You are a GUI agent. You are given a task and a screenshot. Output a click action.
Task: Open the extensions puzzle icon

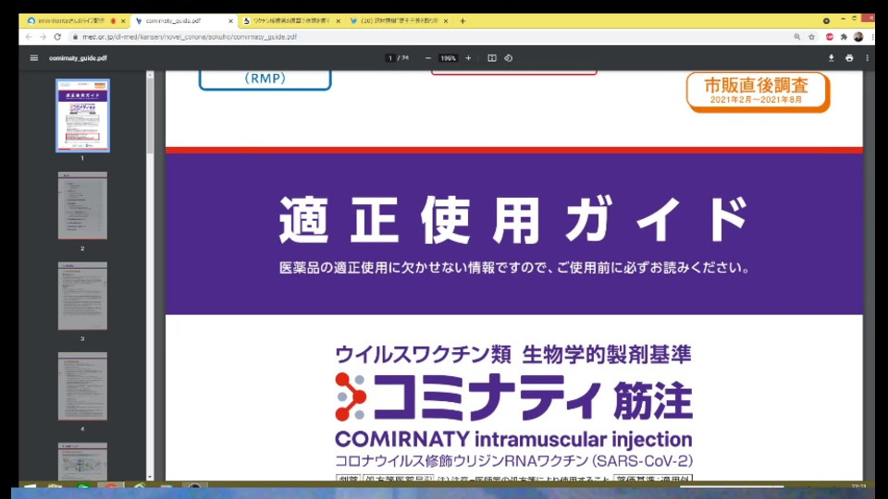(844, 37)
